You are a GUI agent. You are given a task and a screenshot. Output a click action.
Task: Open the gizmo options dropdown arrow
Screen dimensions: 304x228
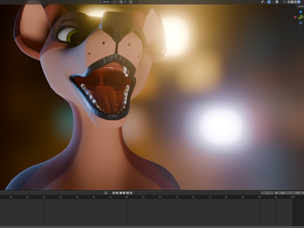(x=272, y=2)
